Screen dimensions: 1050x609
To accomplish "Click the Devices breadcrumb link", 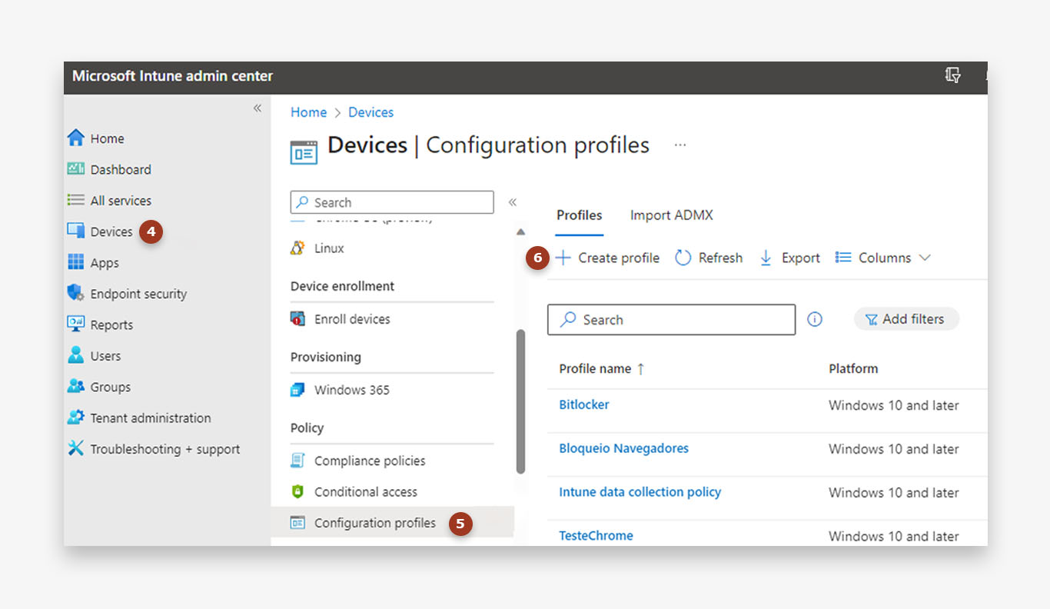I will click(x=370, y=112).
